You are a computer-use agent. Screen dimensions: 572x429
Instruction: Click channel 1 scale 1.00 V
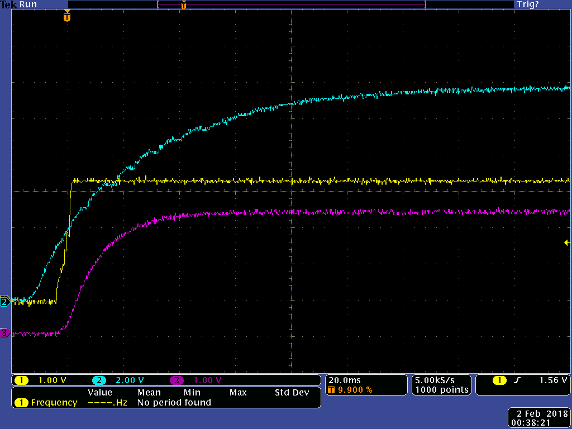53,380
